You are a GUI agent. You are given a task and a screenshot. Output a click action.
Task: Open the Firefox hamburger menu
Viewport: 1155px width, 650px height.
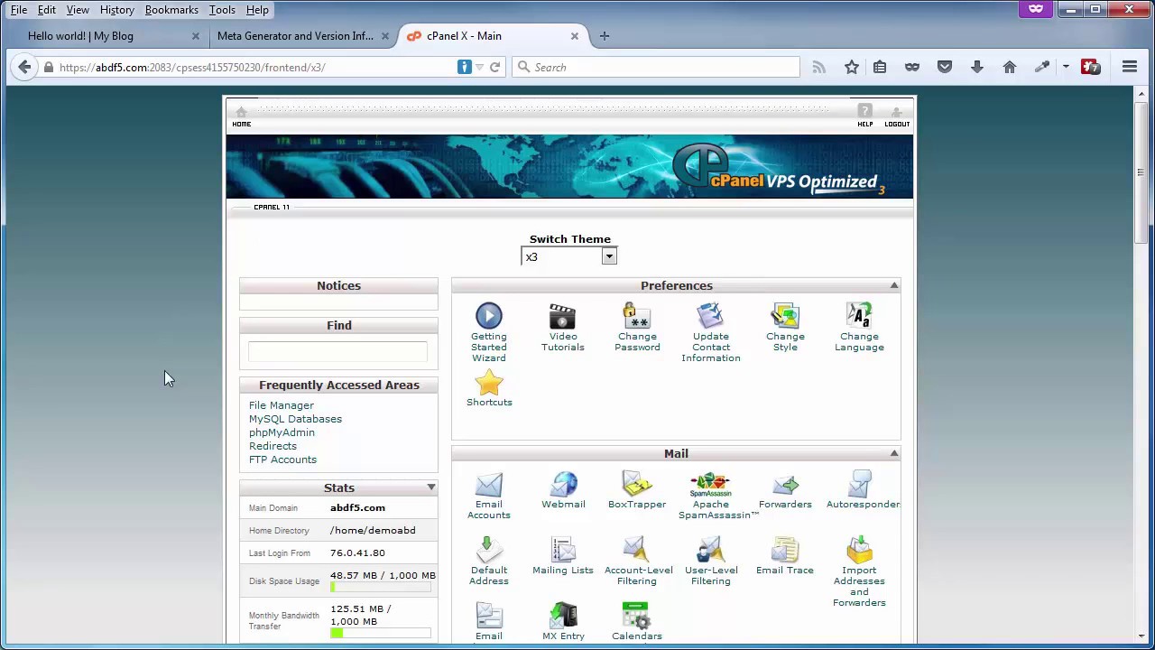tap(1130, 67)
